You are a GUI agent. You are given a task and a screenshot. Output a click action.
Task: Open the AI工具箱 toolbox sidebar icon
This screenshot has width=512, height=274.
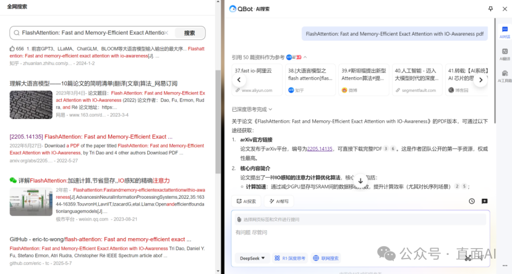coord(505,77)
